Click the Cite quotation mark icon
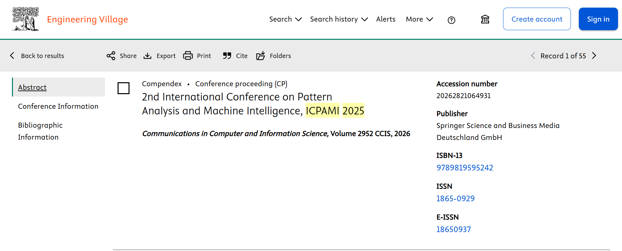 click(227, 56)
